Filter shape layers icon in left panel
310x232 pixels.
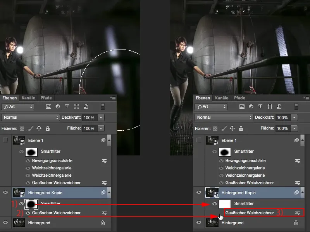pos(76,107)
